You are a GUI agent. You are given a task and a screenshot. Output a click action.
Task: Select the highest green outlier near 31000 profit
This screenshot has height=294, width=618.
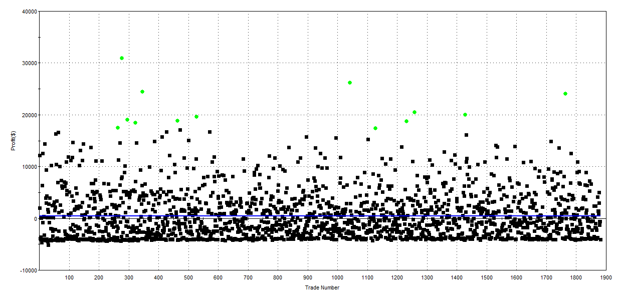point(122,58)
